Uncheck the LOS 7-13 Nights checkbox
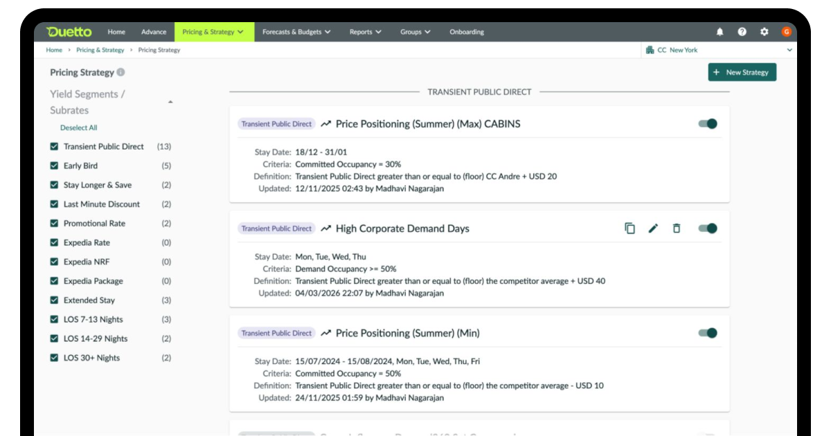Viewport: 831px width, 436px height. click(x=54, y=320)
